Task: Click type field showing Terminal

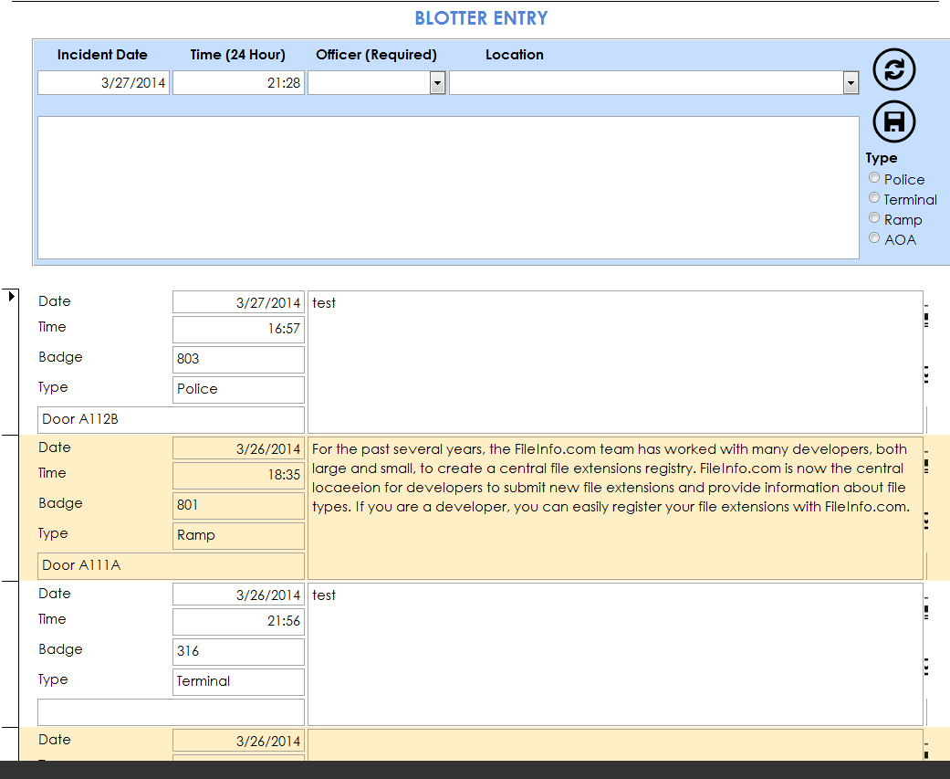Action: tap(239, 682)
